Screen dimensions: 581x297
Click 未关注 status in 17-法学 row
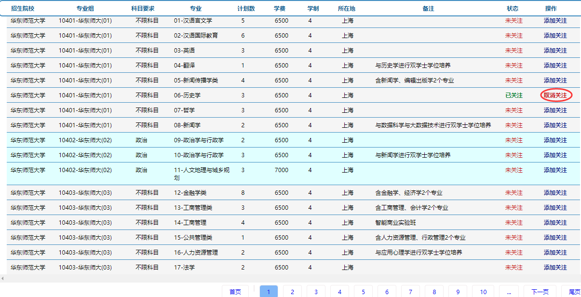click(x=514, y=268)
